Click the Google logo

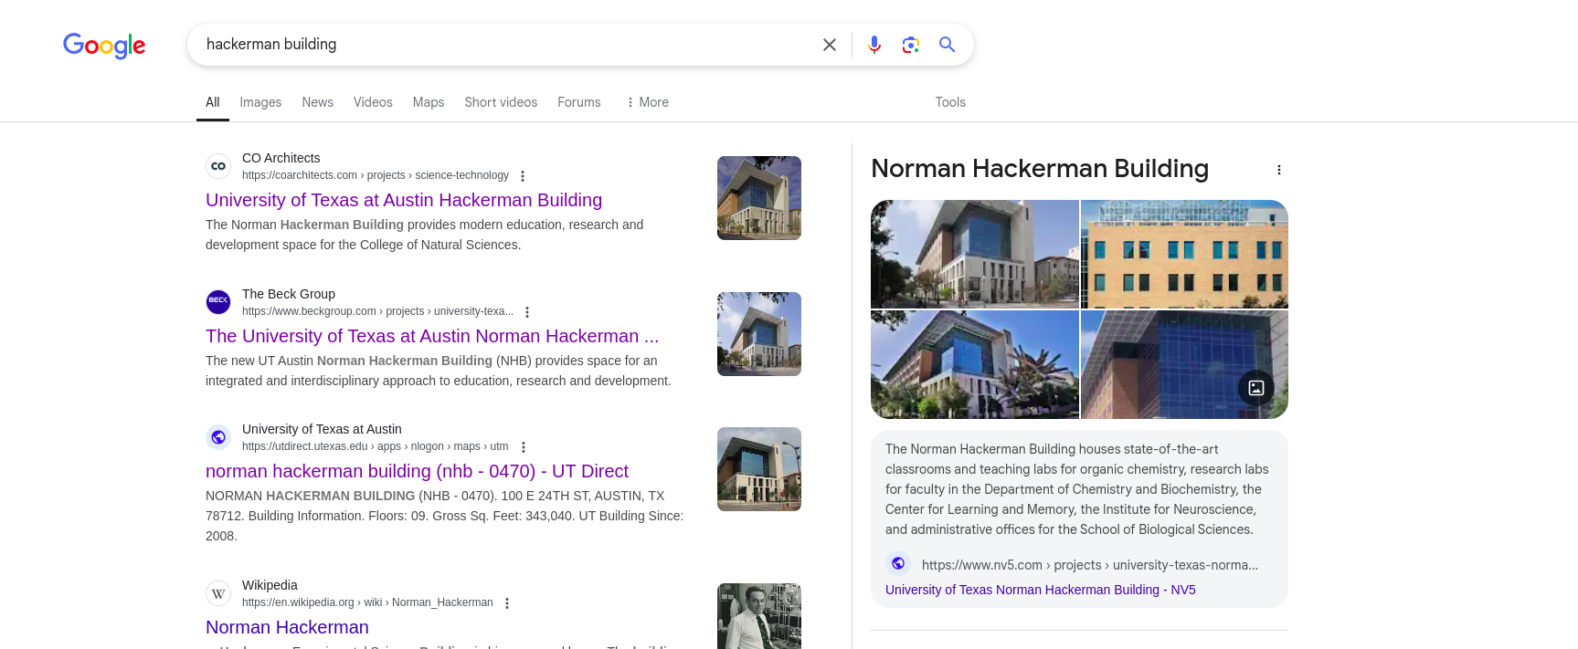[x=104, y=45]
